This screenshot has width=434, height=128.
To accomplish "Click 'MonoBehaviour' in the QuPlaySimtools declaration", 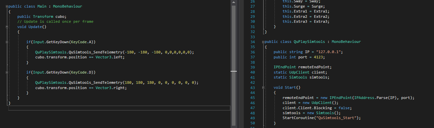I will coord(346,42).
